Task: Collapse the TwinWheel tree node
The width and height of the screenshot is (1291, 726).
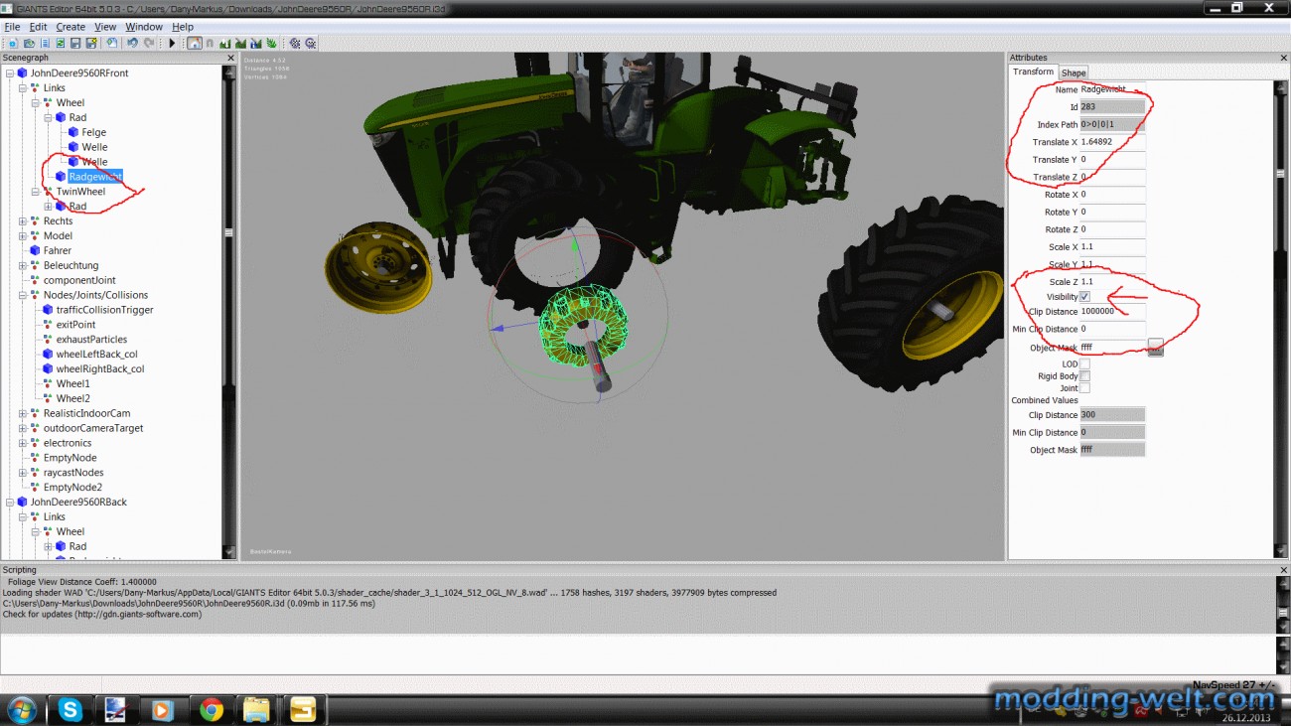Action: (x=35, y=192)
